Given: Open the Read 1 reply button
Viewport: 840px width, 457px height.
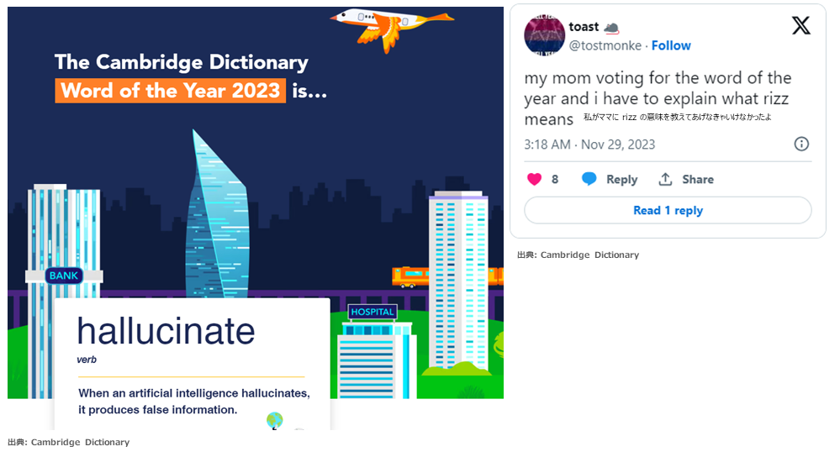Looking at the screenshot, I should pyautogui.click(x=668, y=210).
